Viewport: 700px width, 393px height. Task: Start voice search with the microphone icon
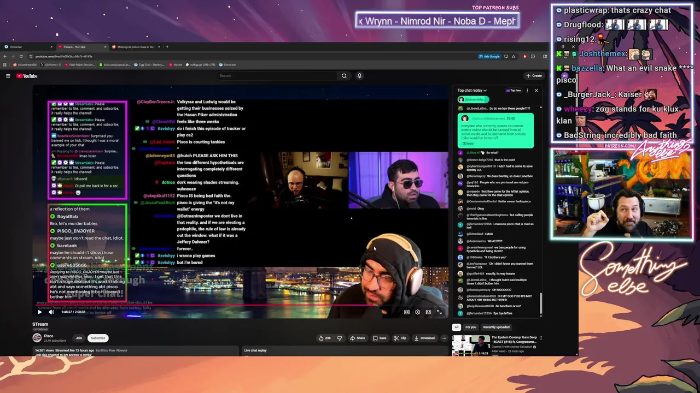tap(359, 76)
